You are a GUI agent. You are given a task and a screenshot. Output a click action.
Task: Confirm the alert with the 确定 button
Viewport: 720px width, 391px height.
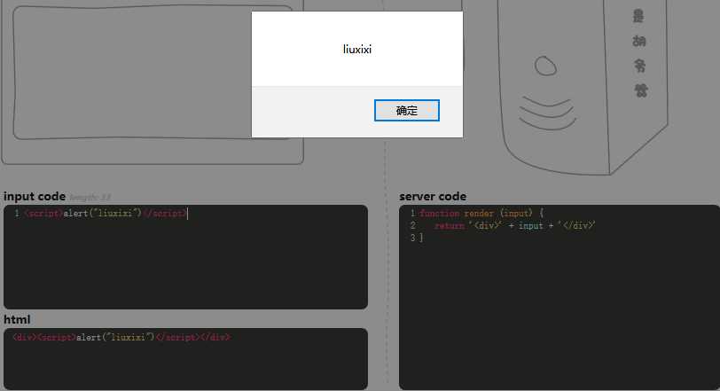(406, 111)
